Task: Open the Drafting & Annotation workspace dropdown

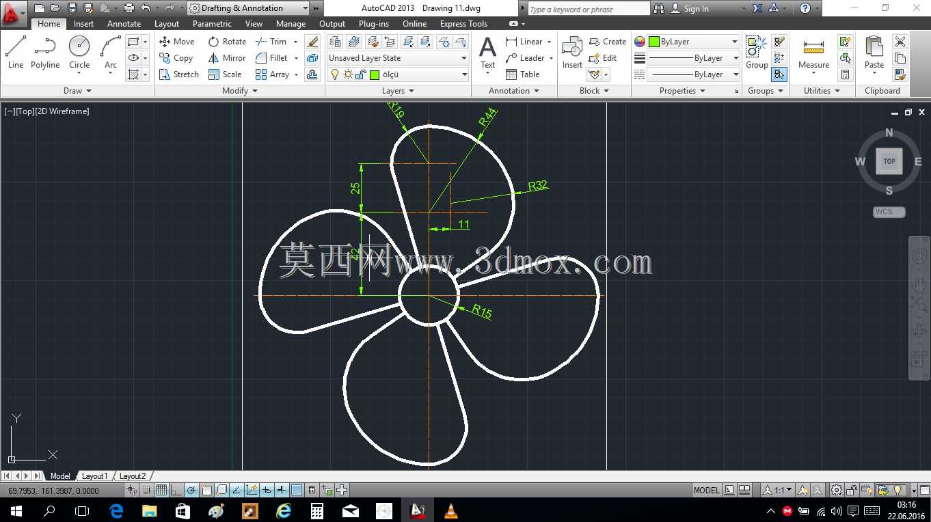Action: [x=248, y=8]
